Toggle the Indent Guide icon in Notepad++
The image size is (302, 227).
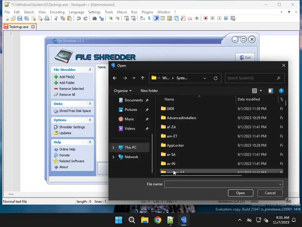pos(156,18)
